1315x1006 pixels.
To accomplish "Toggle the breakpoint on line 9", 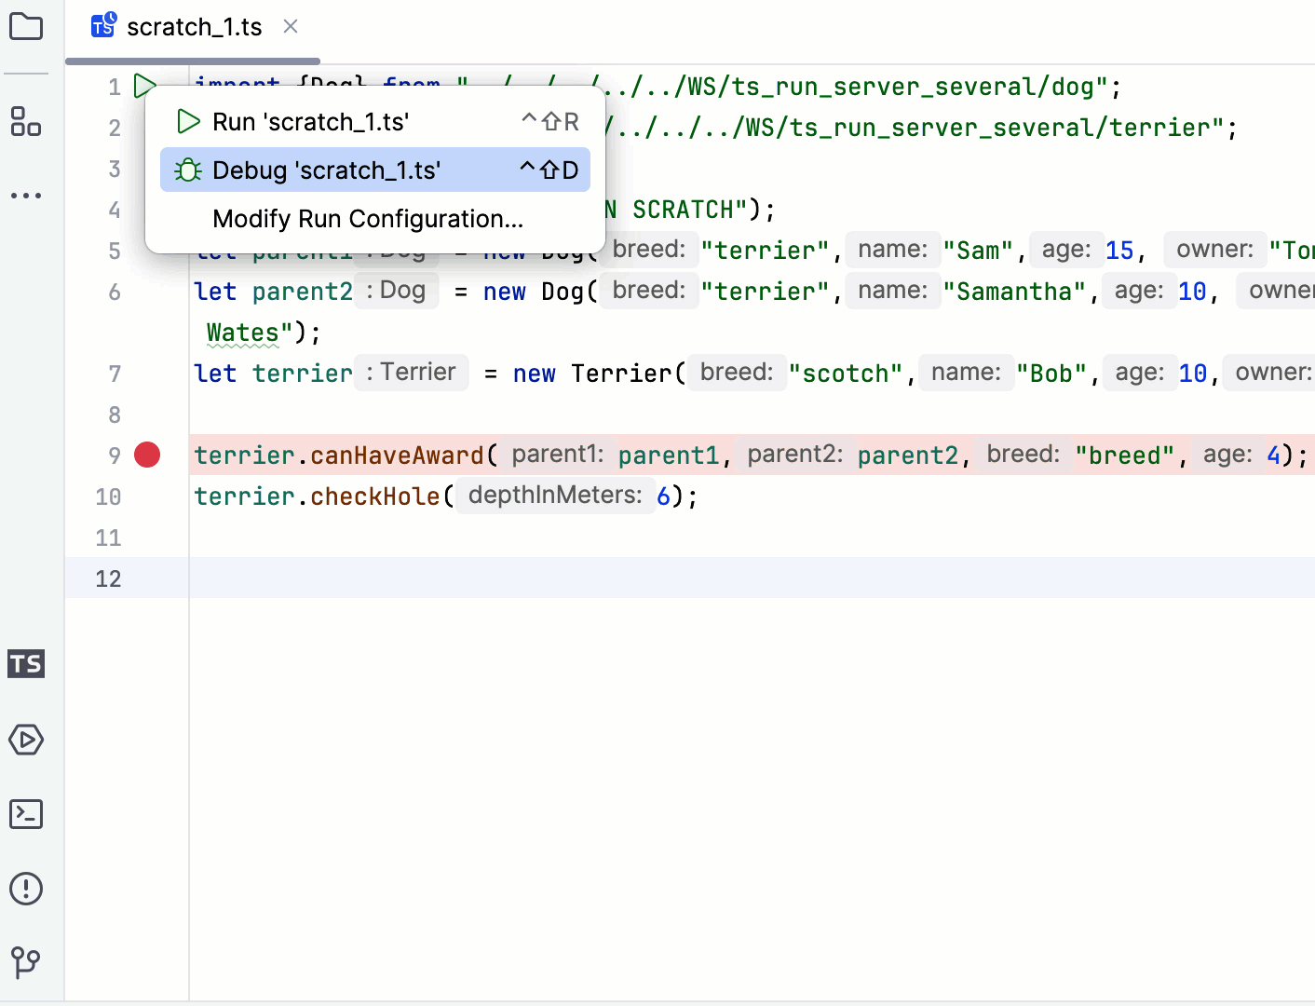I will (x=146, y=455).
